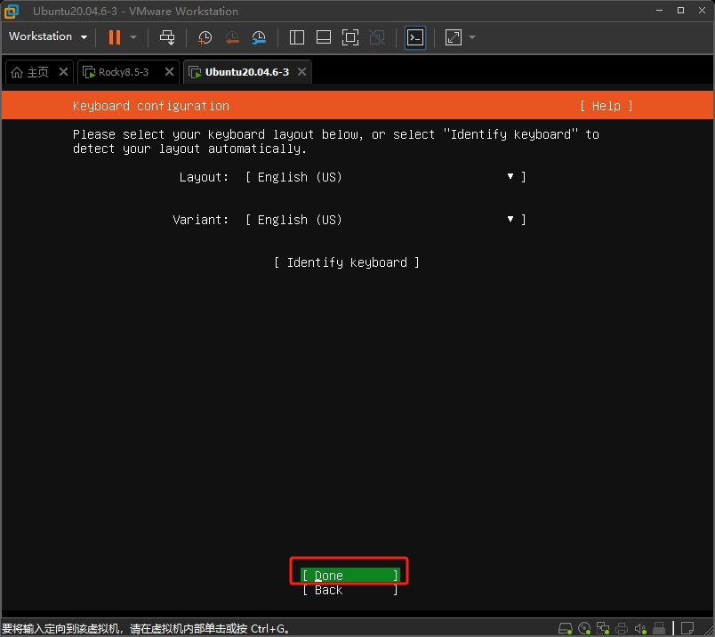Open snapshot manager with the wrench clock icon
This screenshot has height=637, width=715.
point(259,37)
